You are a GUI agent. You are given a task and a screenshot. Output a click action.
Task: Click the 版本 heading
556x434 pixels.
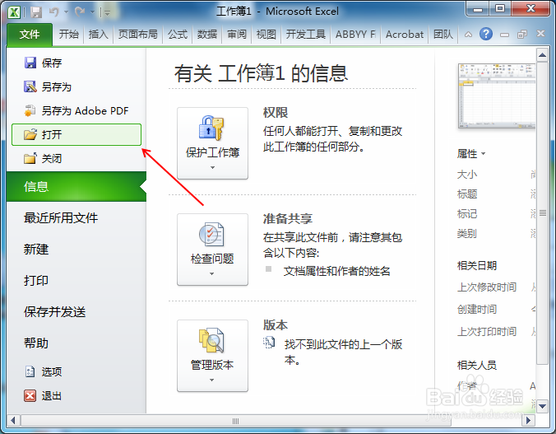[276, 324]
